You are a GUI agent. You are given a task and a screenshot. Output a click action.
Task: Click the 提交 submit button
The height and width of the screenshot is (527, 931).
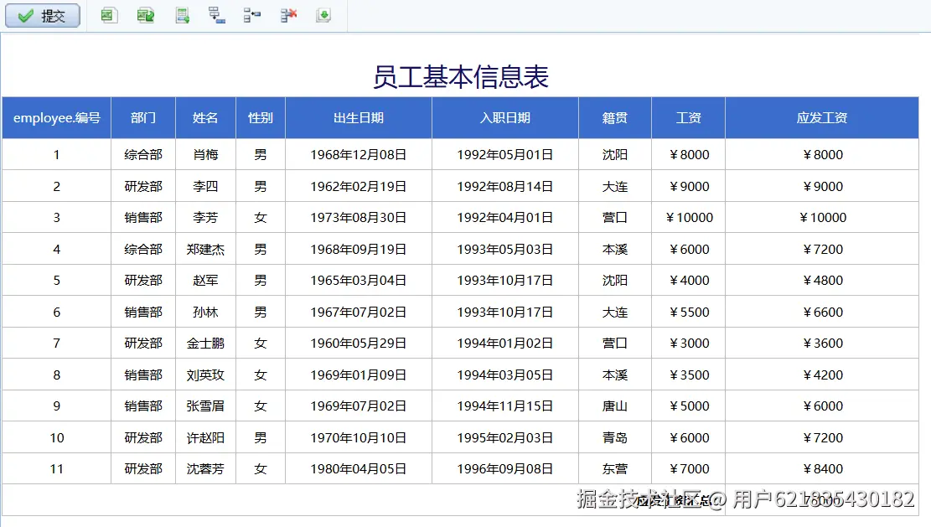pos(43,16)
